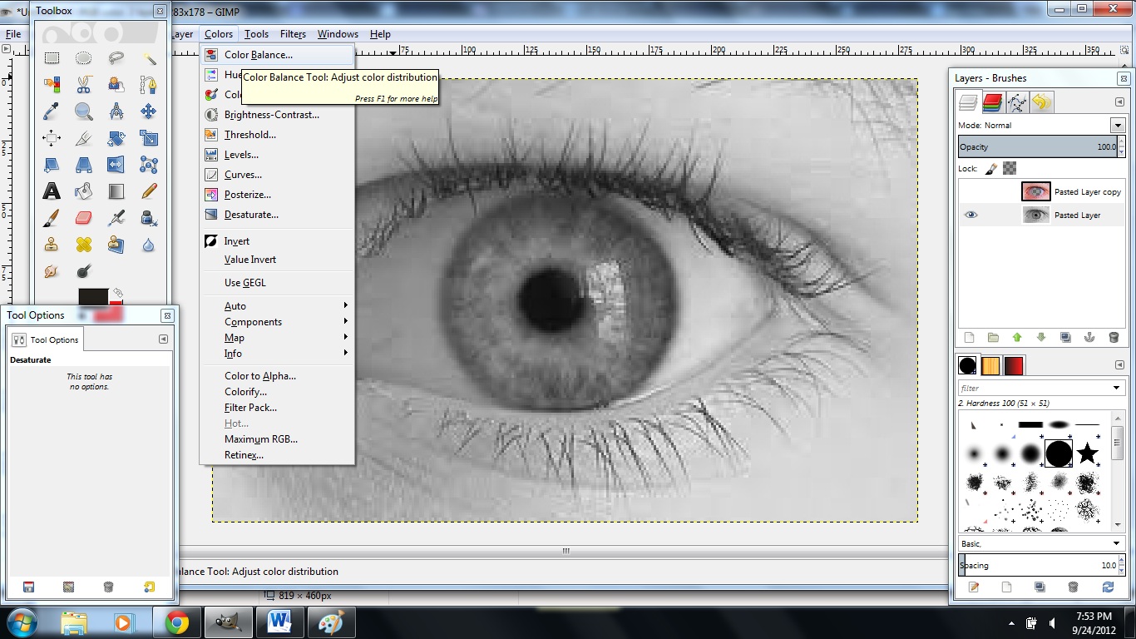Delete the layer with trash icon

click(1114, 338)
